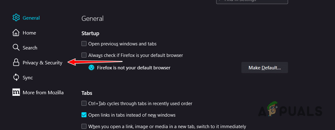The width and height of the screenshot is (335, 130).
Task: Go to the Home settings text label
Action: coord(29,33)
